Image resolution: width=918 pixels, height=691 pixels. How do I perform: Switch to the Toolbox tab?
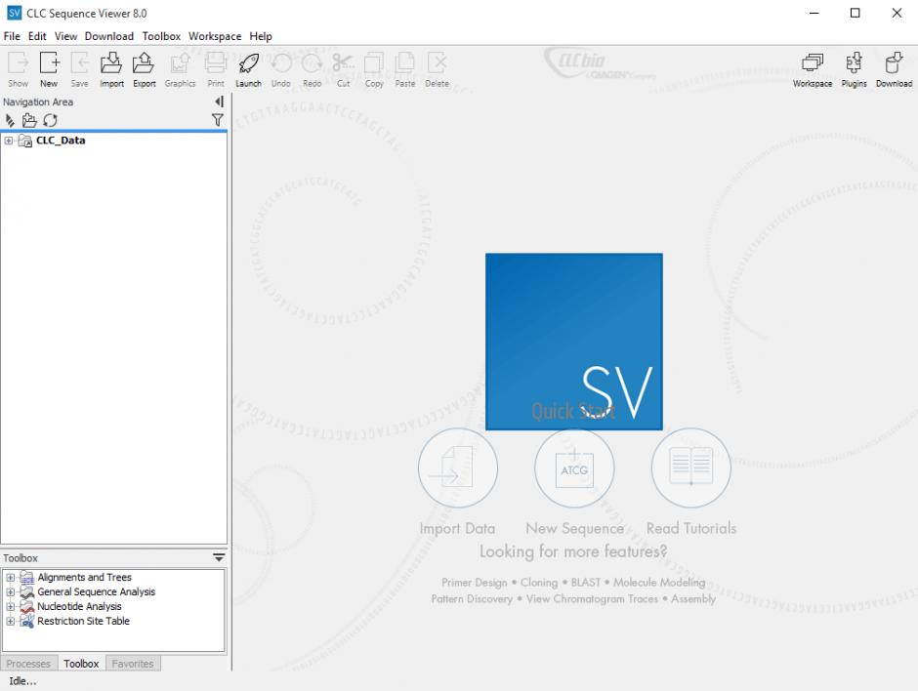tap(81, 664)
